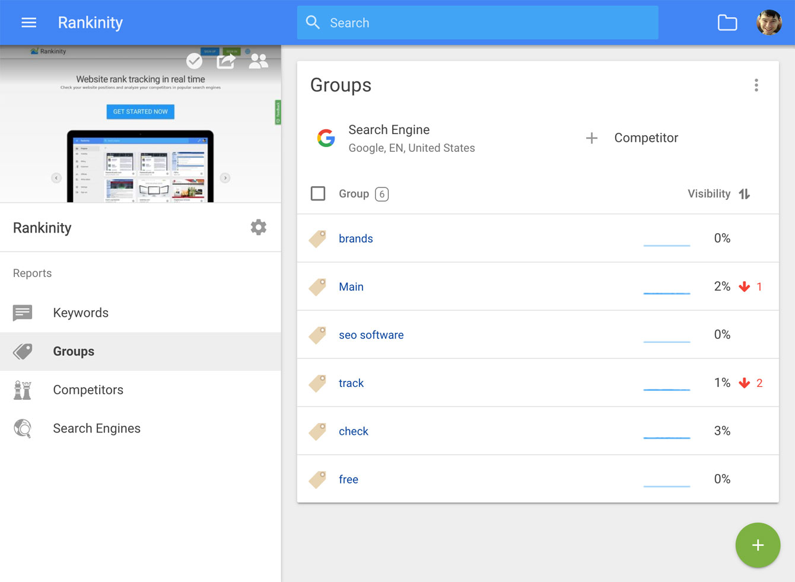Click the previous arrow in site preview

click(x=56, y=177)
